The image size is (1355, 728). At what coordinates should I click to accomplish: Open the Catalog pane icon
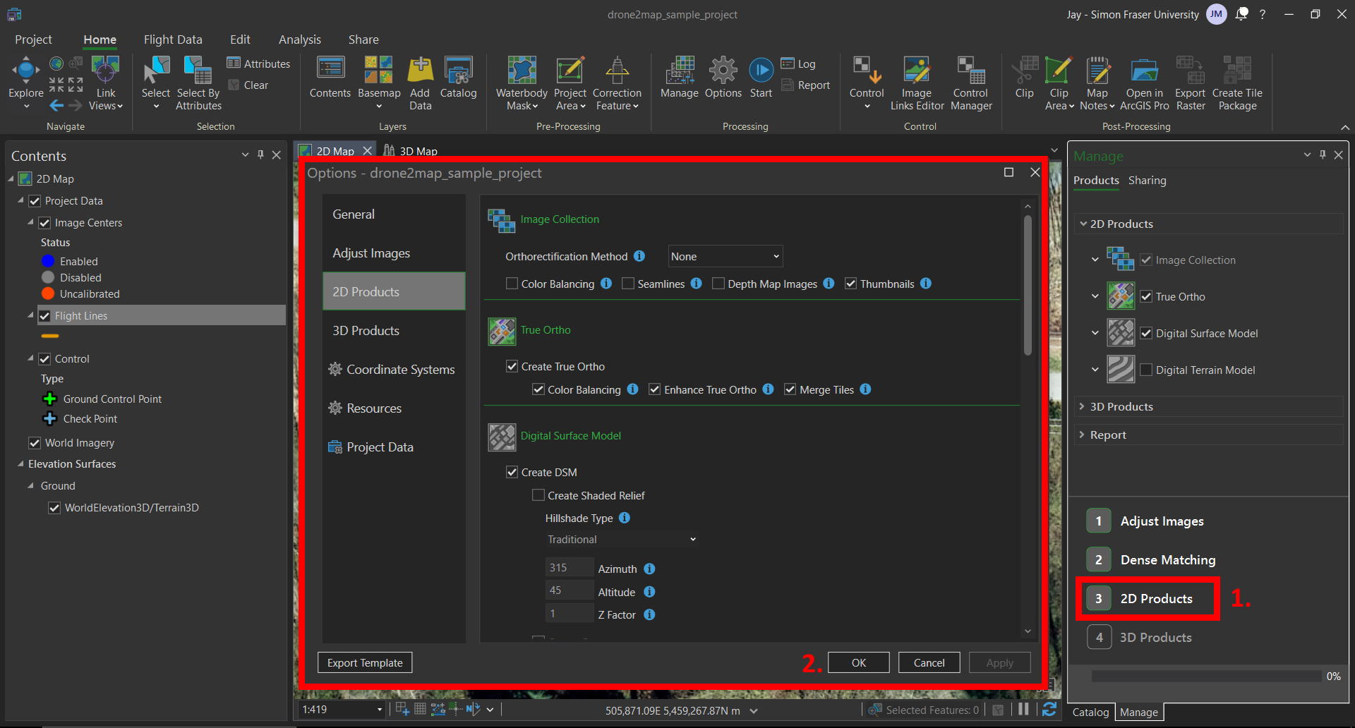point(458,72)
